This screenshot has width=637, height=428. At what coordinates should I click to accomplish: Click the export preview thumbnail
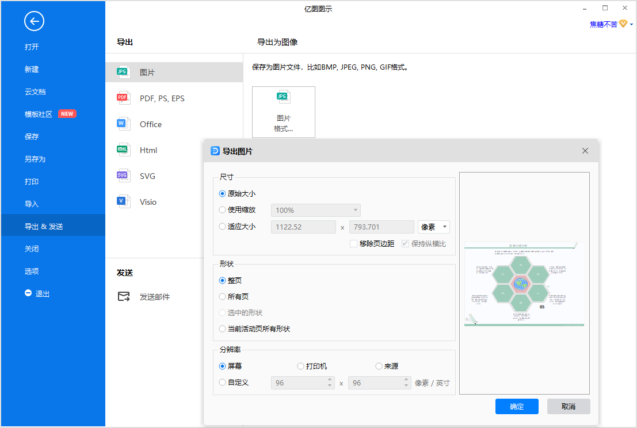(524, 284)
